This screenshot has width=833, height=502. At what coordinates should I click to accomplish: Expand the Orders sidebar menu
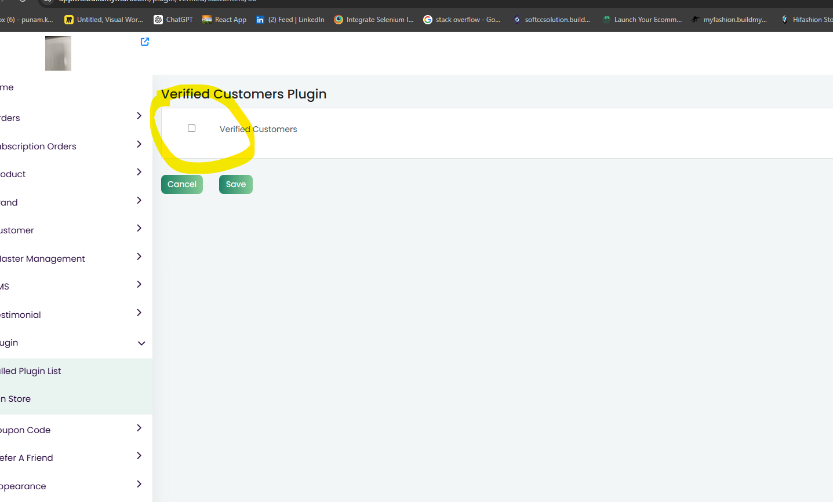(139, 116)
